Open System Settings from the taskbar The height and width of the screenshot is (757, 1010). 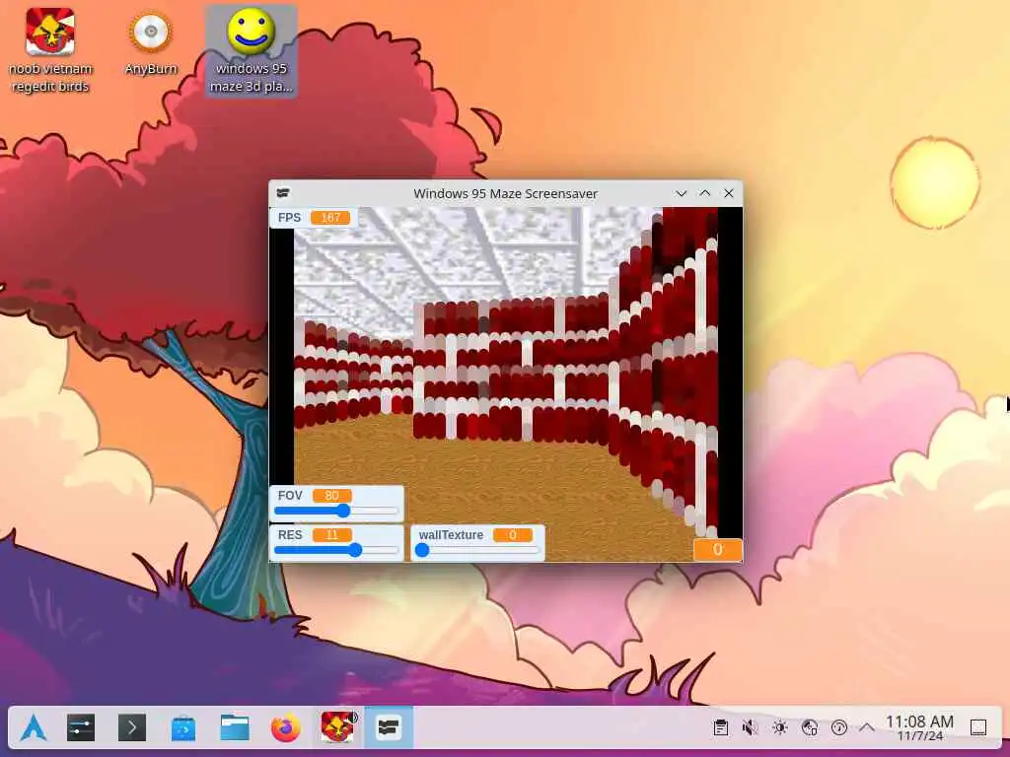point(81,728)
